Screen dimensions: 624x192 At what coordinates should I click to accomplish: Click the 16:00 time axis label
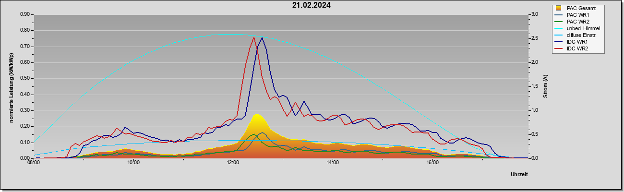tap(432, 163)
